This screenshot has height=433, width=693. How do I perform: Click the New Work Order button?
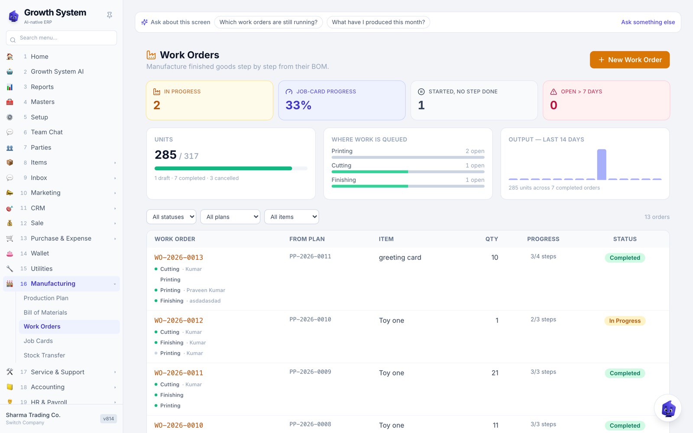click(630, 60)
